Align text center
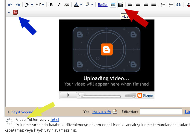Image resolution: width=190 pixels, height=134 pixels. (x=138, y=5)
